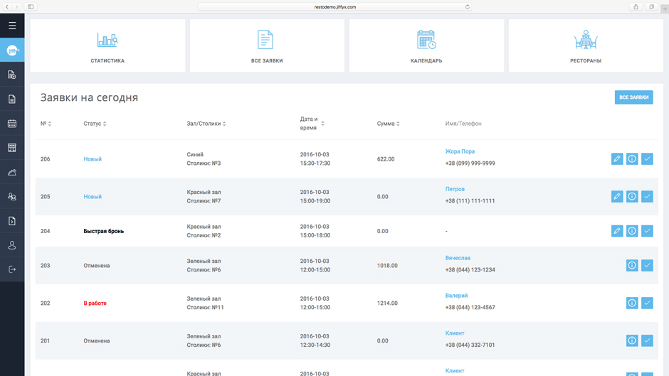Click the checkmark button for booking 201
669x376 pixels.
647,340
